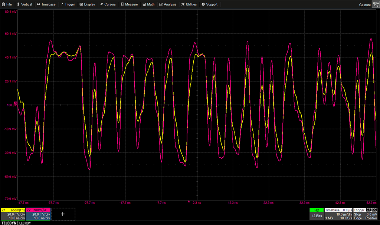Add a new trace with plus box
This screenshot has height=225, width=380.
click(63, 214)
